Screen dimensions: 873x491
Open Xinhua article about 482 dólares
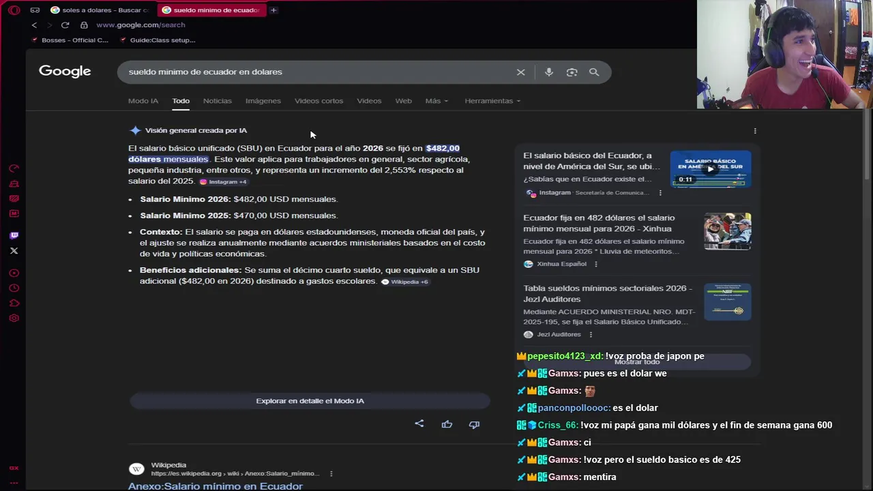click(x=597, y=224)
